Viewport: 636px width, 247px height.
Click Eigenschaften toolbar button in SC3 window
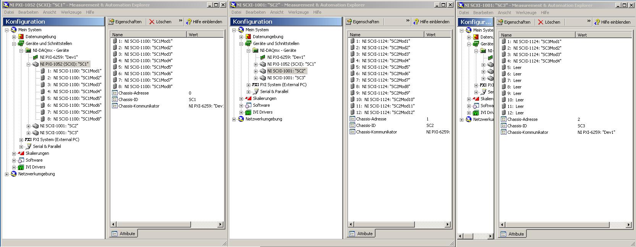coord(514,22)
